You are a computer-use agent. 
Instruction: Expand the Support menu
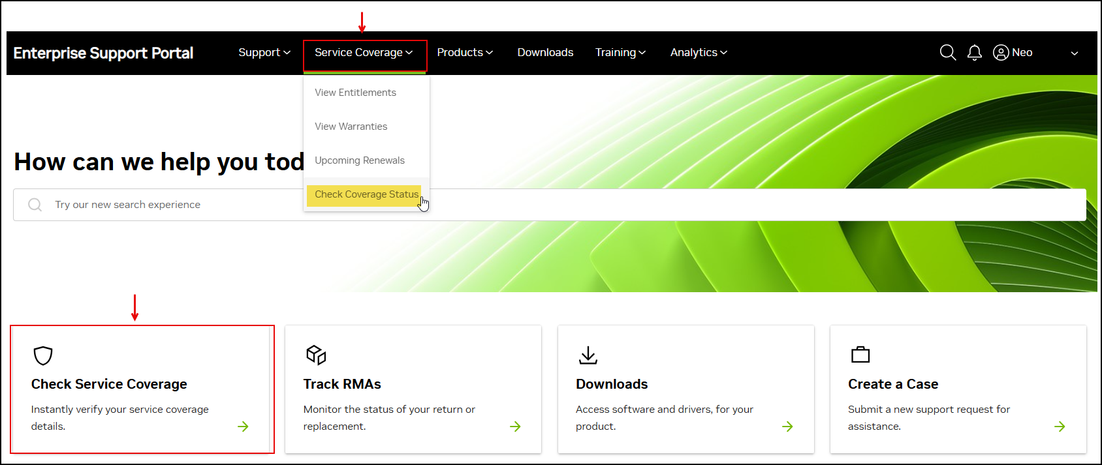(264, 53)
